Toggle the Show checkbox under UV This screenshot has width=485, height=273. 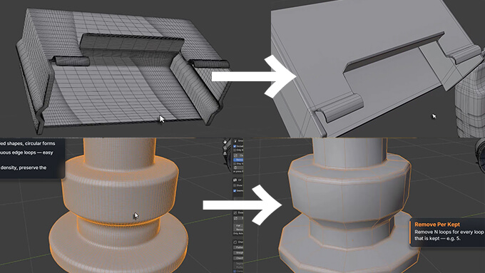tap(235, 185)
